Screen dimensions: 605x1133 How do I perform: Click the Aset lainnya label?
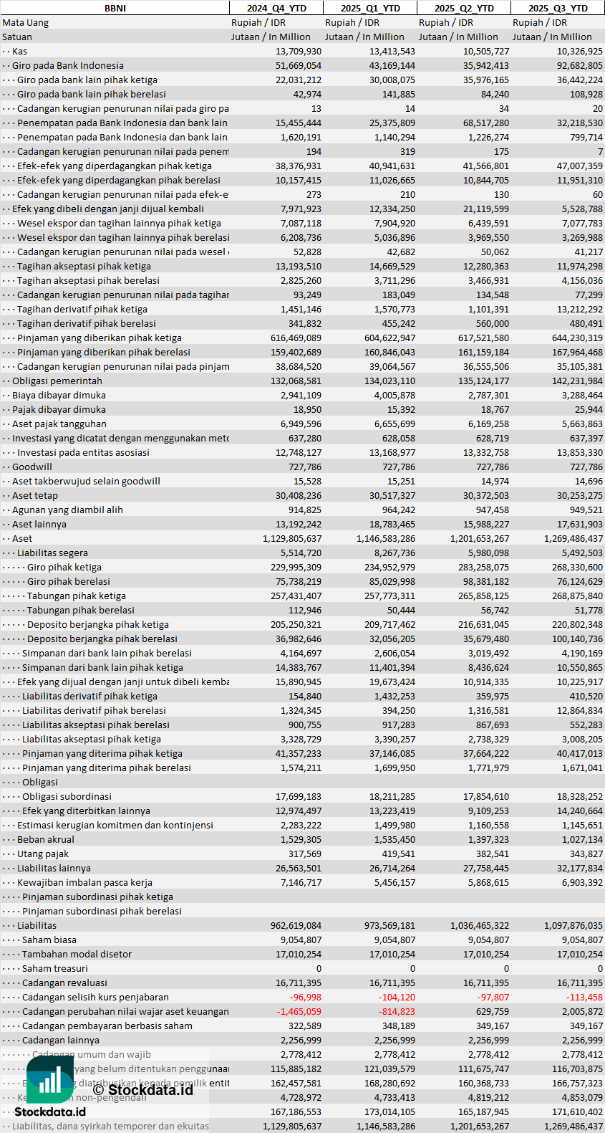click(x=39, y=524)
